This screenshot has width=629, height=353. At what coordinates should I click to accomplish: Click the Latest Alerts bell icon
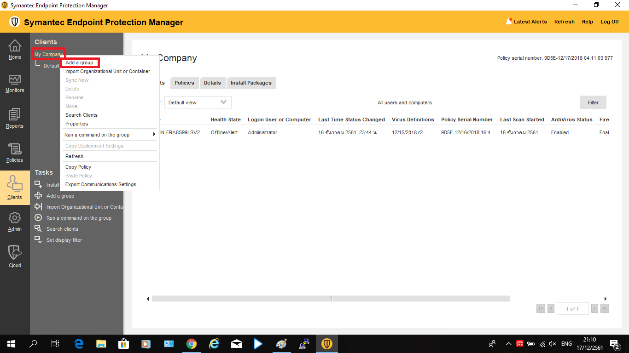509,22
